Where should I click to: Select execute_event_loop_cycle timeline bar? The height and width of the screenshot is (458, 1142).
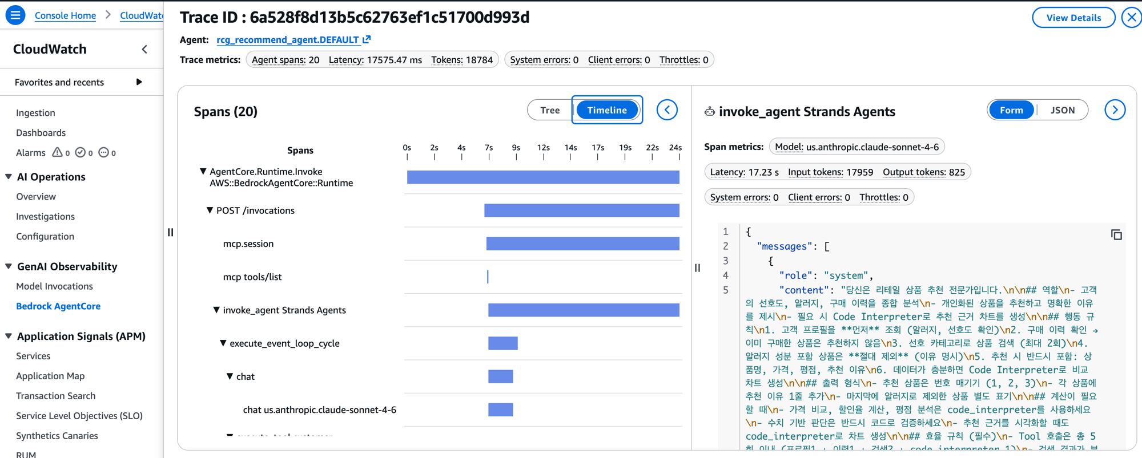(x=503, y=343)
